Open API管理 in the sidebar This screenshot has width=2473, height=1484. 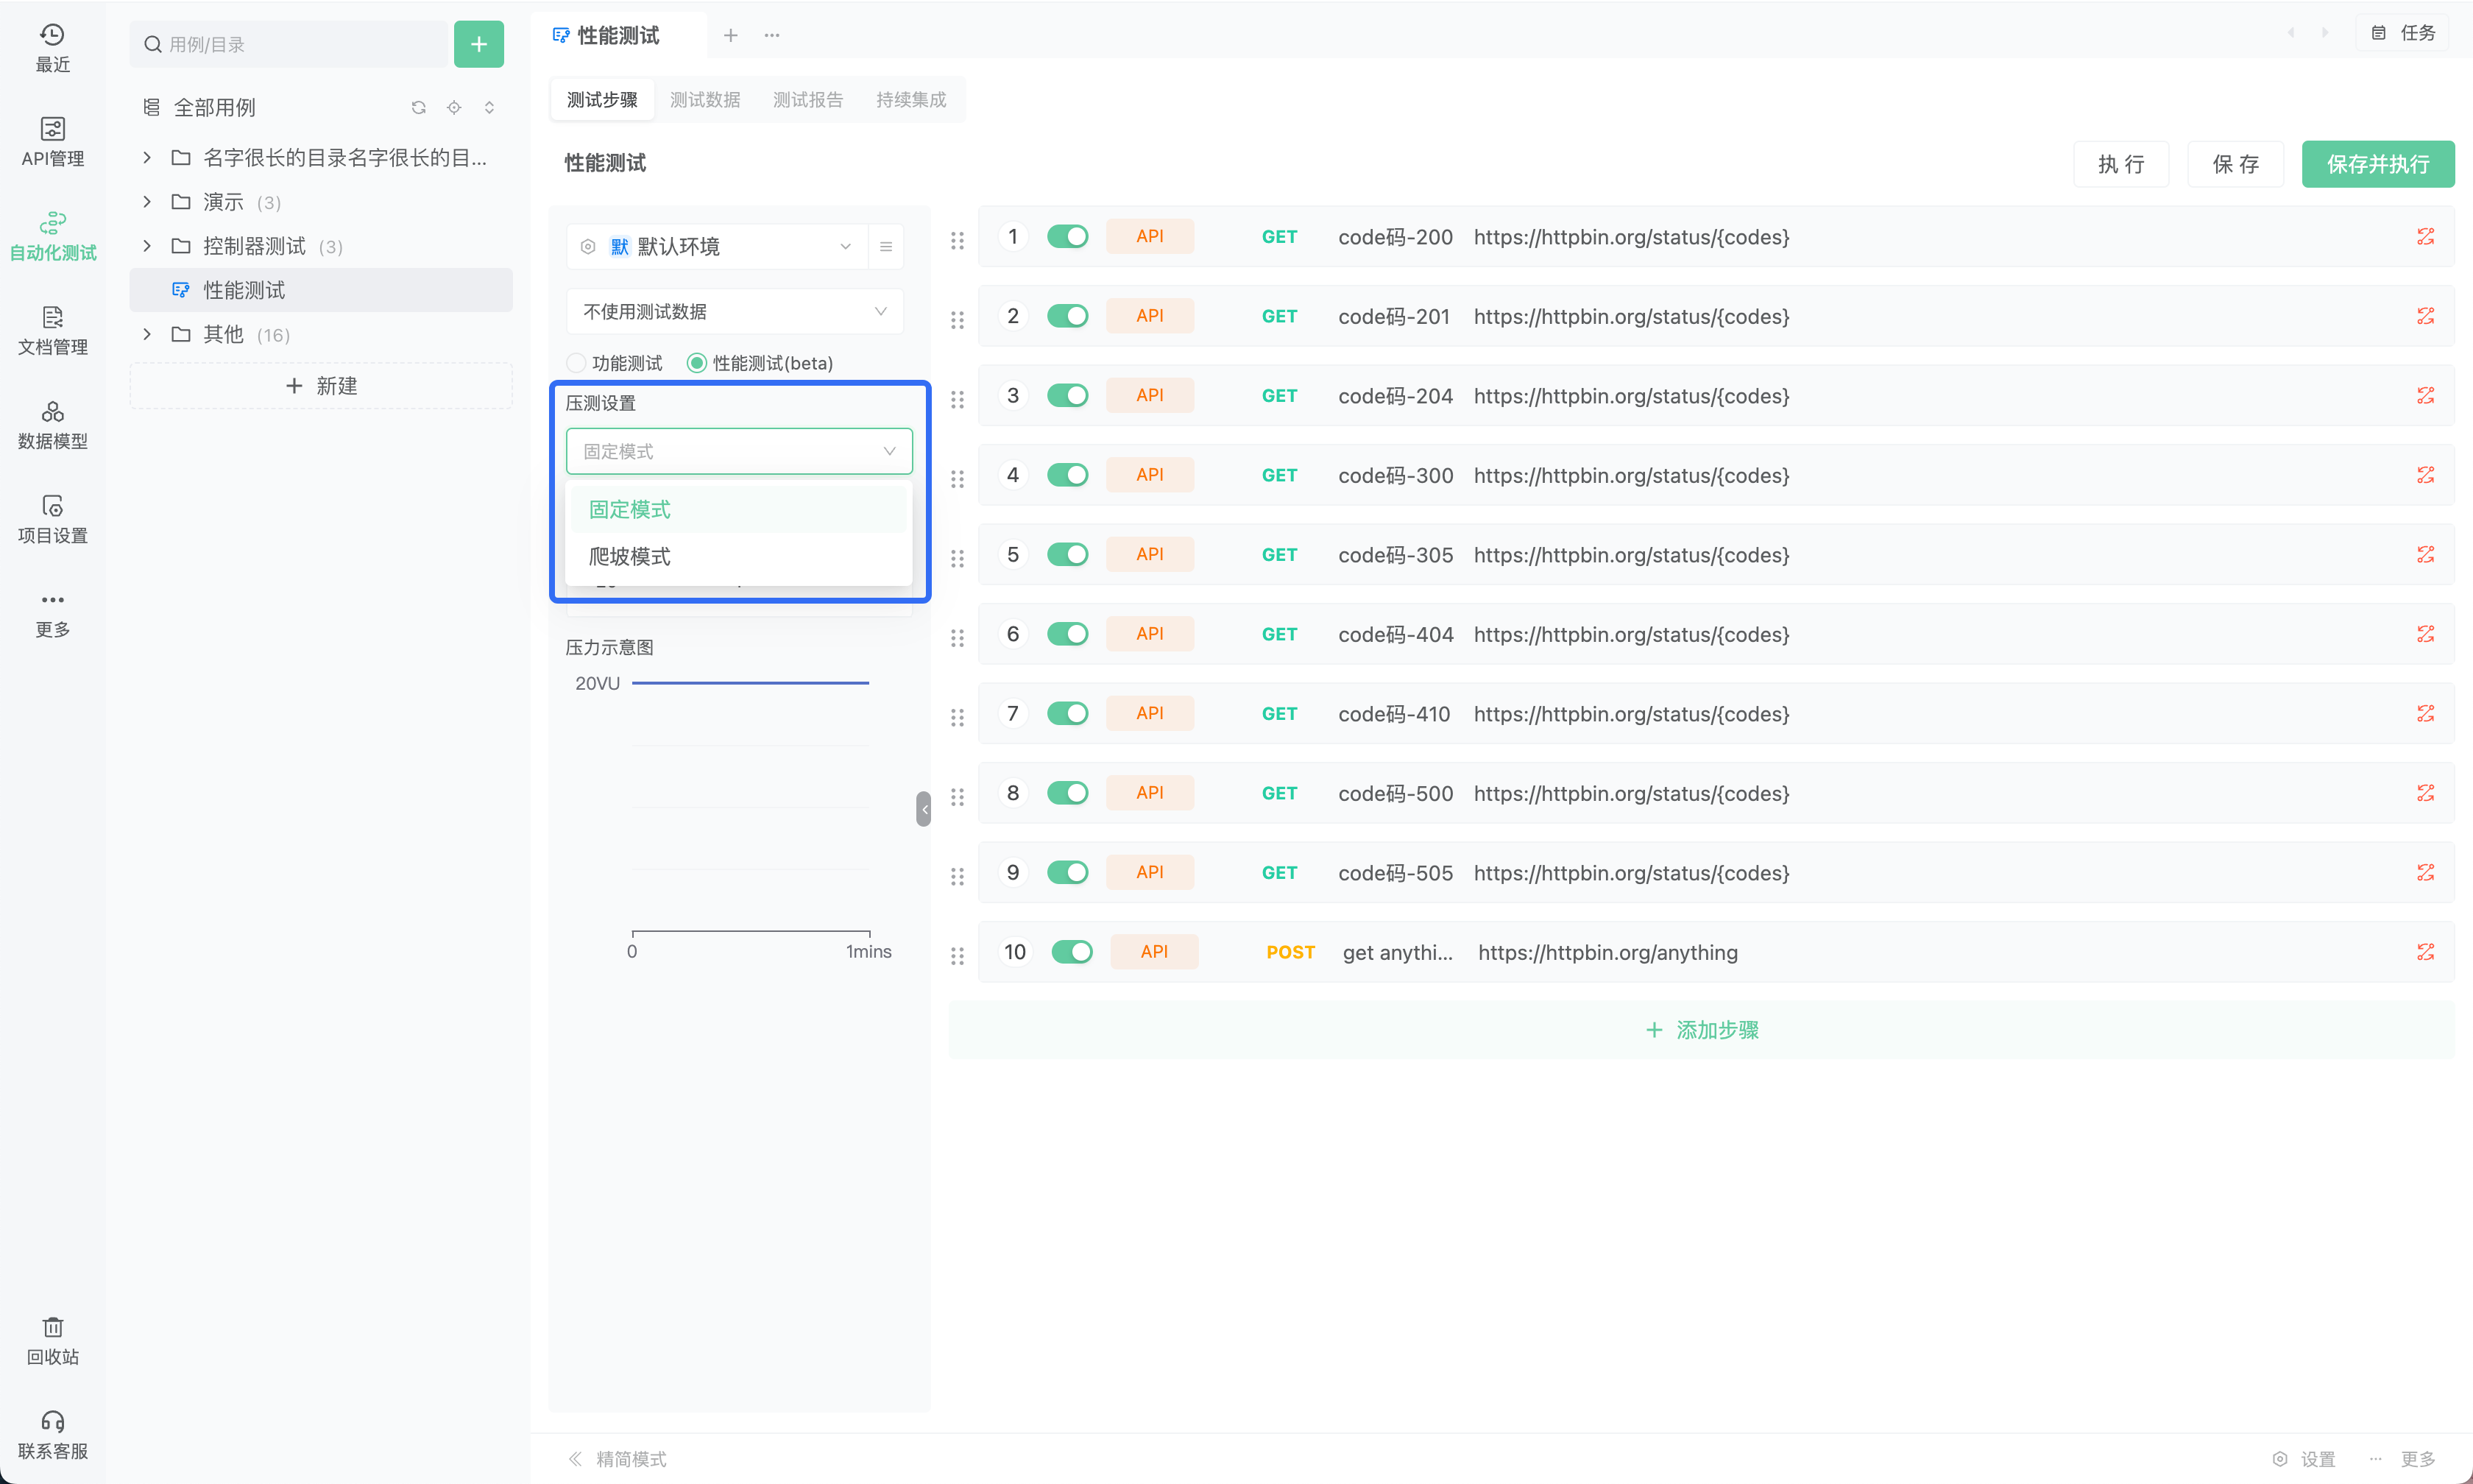tap(52, 142)
